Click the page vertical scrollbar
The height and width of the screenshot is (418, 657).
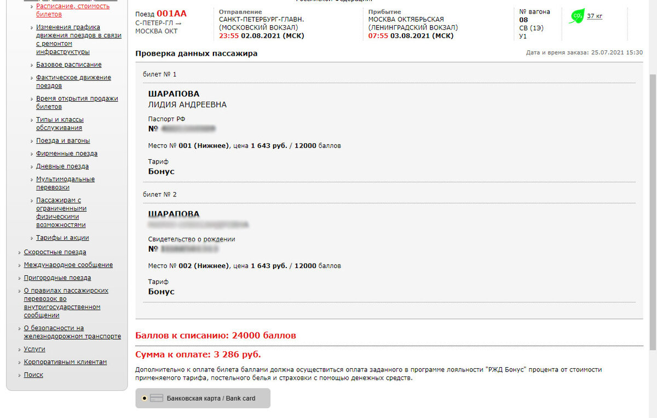tap(653, 212)
